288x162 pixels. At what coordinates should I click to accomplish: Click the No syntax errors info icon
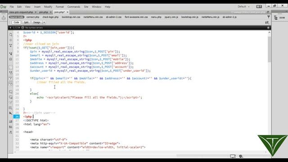(x=22, y=27)
